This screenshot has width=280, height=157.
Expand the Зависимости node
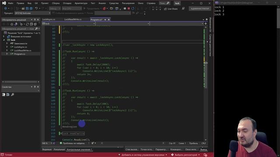tap(7, 44)
